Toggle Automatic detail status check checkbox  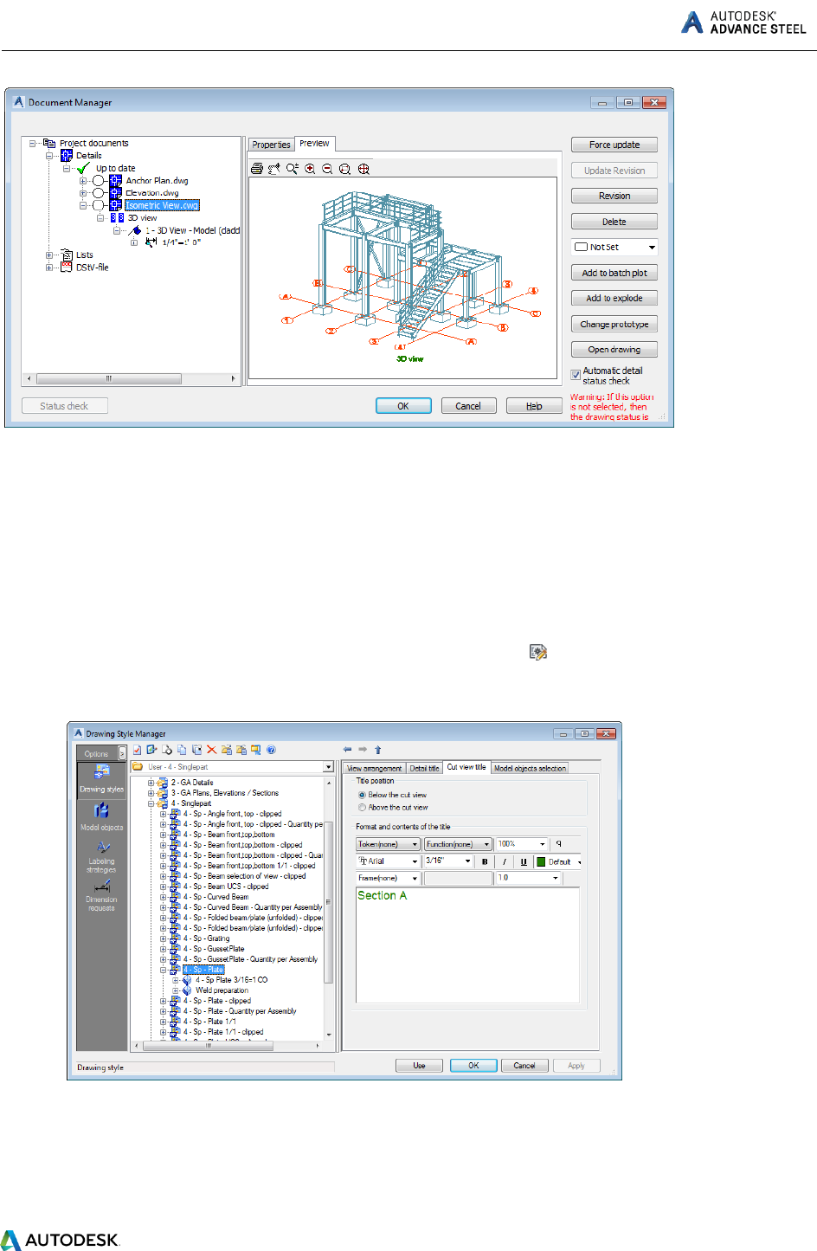(576, 375)
